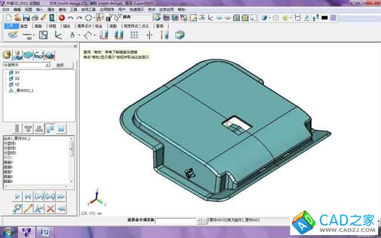Click the red X delete icon in history panel
The width and height of the screenshot is (381, 238).
pos(50,208)
